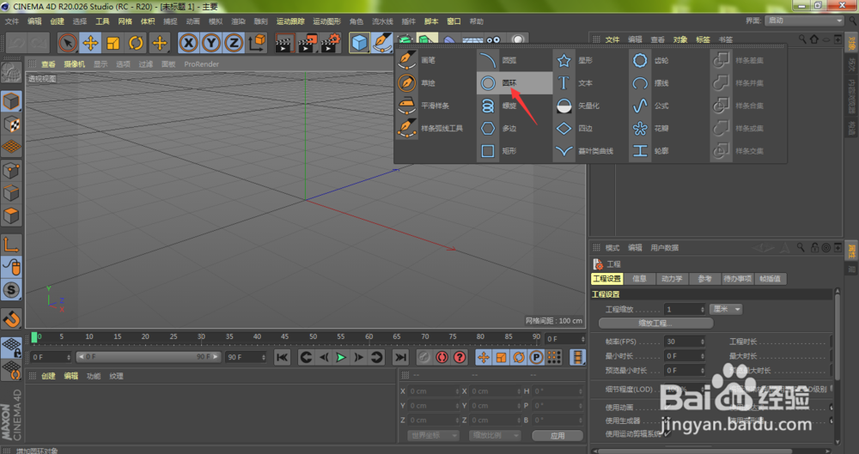Toggle Y axis lock
The width and height of the screenshot is (859, 454).
[211, 43]
